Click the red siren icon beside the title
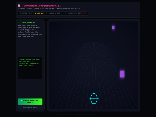This screenshot has height=117, width=156. point(19,5)
